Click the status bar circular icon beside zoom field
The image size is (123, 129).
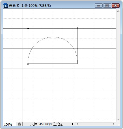pyautogui.click(x=20, y=124)
